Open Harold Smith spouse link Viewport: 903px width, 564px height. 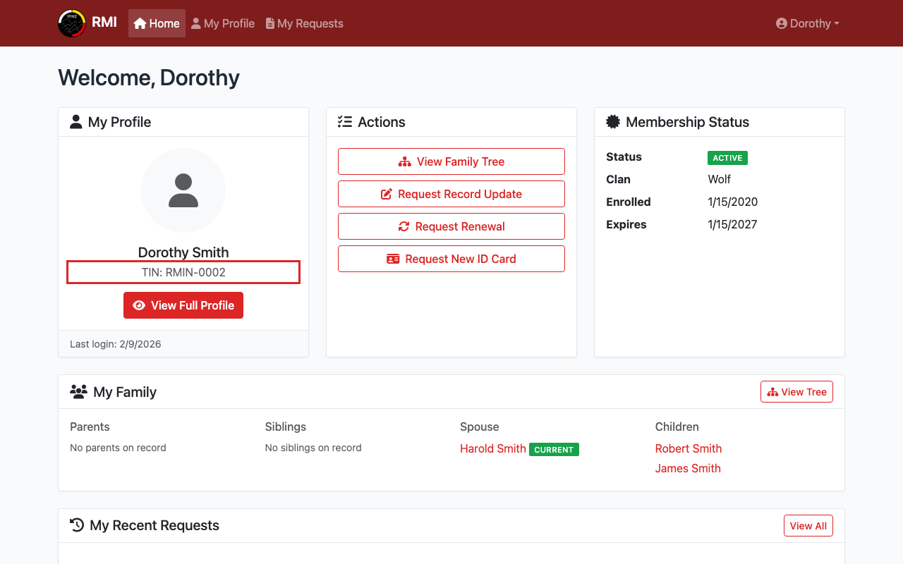(x=492, y=448)
